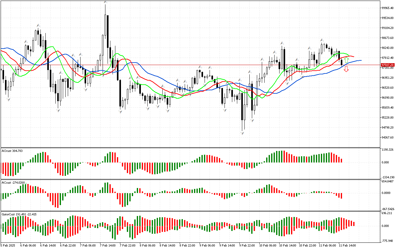
Task: Click the 696.211 scale value in the GatorCust panel
Action: point(387,214)
